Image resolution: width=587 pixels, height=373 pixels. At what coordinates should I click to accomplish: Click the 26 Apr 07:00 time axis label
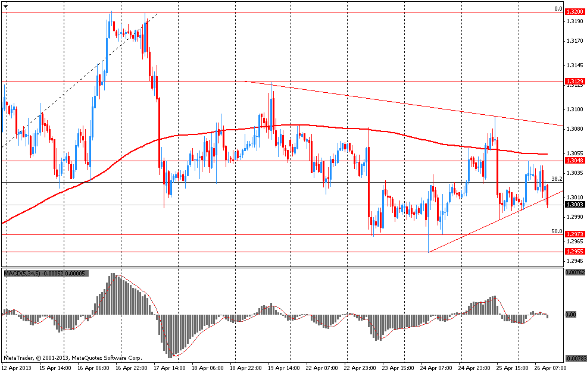[550, 368]
